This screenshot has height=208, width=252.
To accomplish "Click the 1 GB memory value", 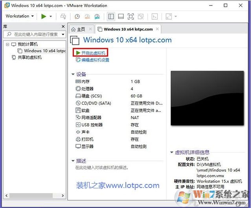I will [x=135, y=82].
